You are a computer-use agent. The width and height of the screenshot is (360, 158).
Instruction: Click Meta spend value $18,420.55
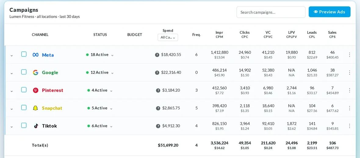[171, 55]
